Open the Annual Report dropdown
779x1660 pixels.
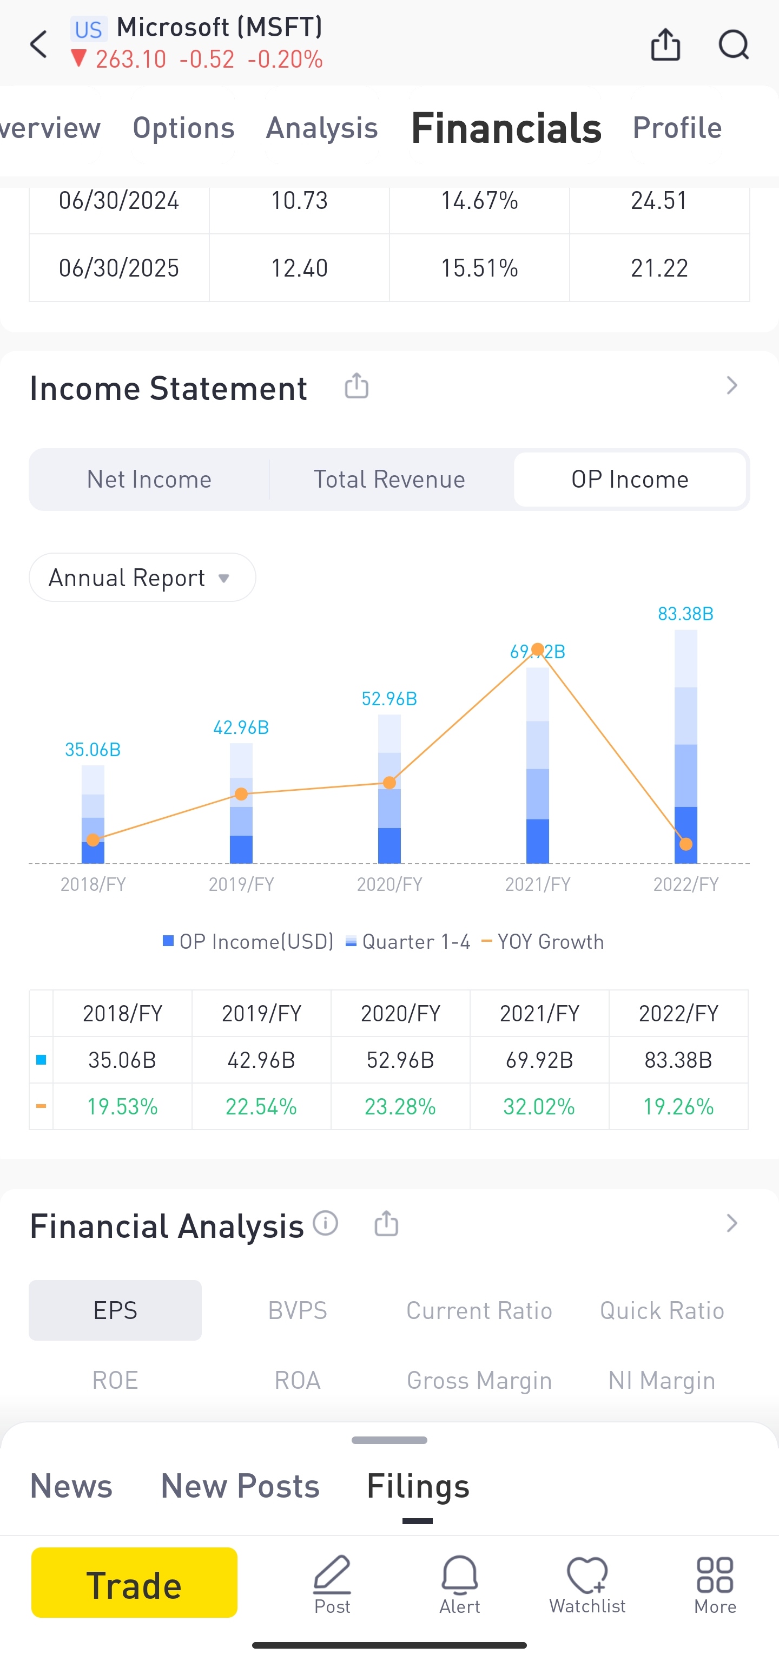coord(142,578)
